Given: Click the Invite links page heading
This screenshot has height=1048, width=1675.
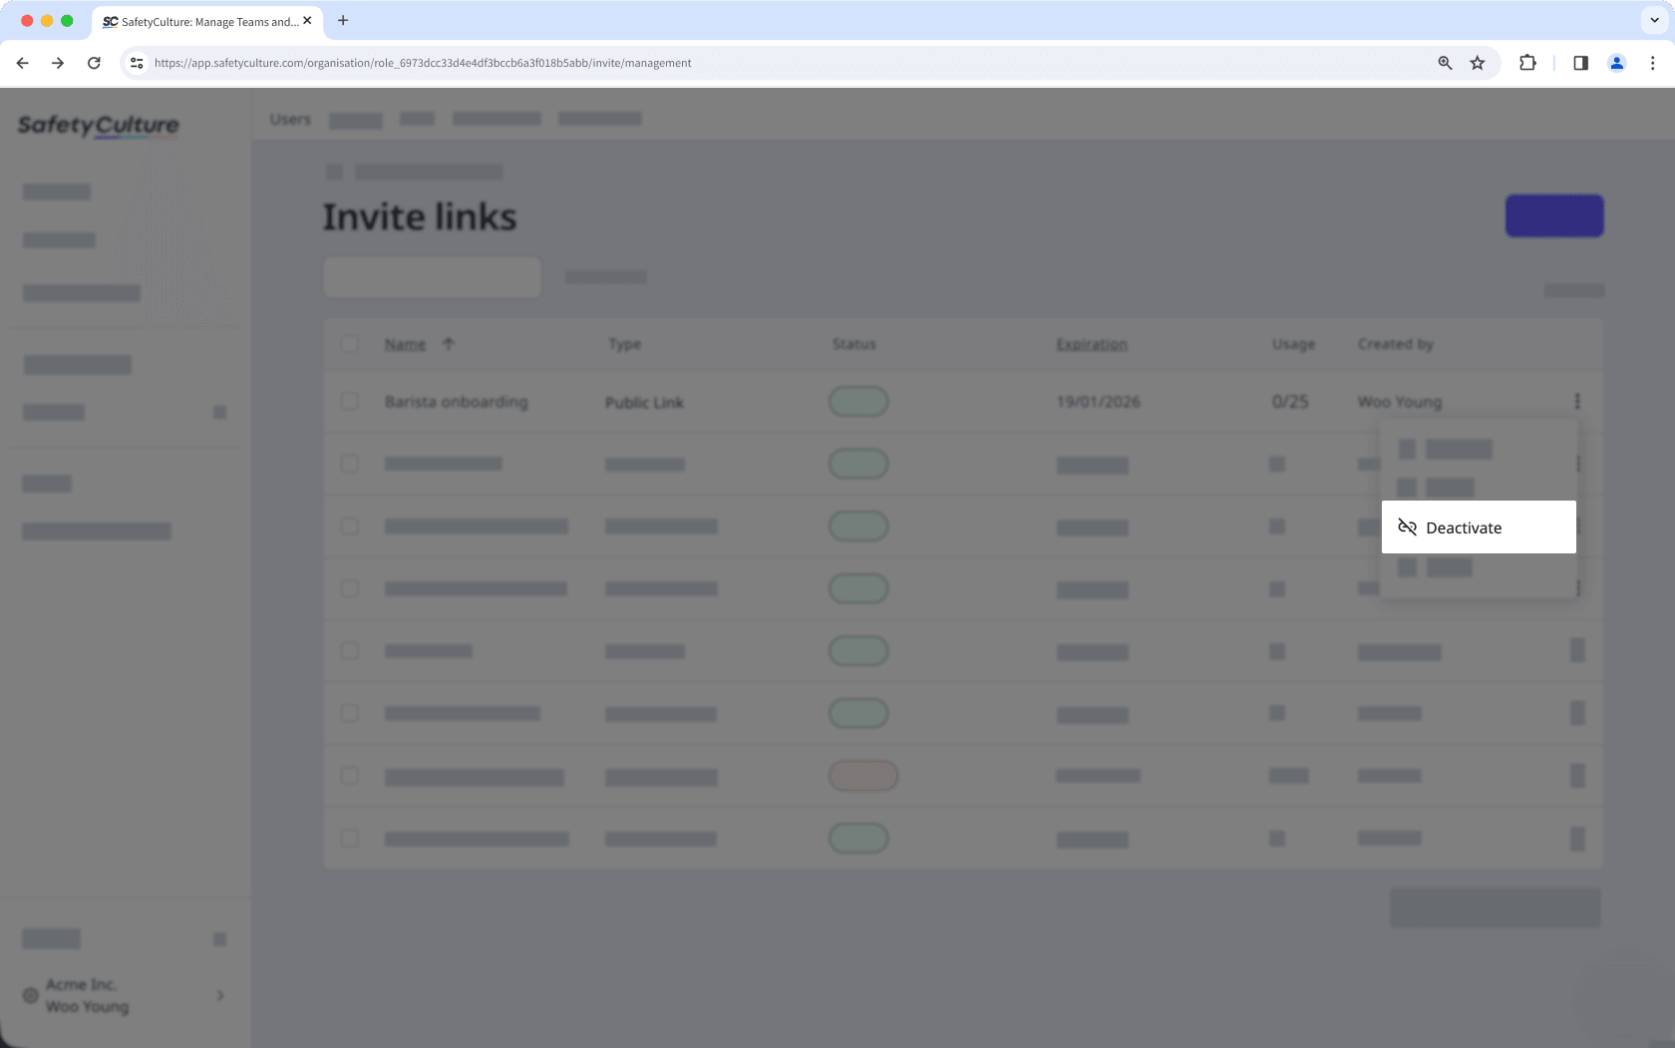Looking at the screenshot, I should [x=420, y=216].
